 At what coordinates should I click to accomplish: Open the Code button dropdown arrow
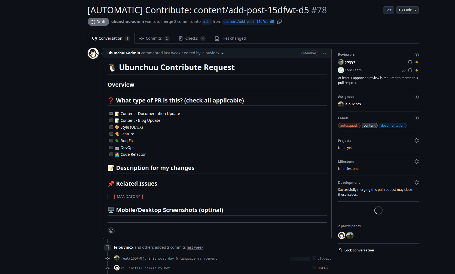pyautogui.click(x=416, y=10)
